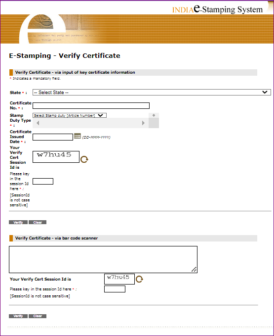Click the Certificate Issued Date input field
This screenshot has height=336, width=274.
53,137
